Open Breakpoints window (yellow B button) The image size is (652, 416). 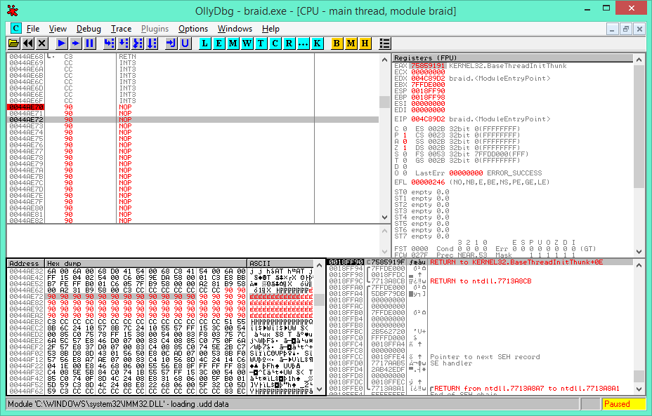point(337,43)
